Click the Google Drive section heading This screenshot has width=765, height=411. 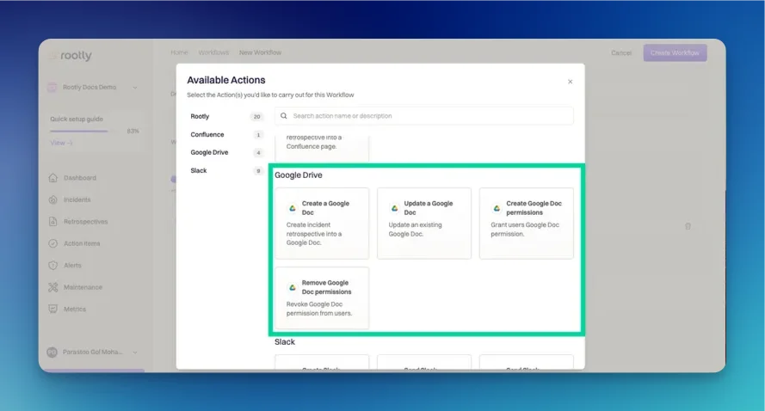coord(298,175)
